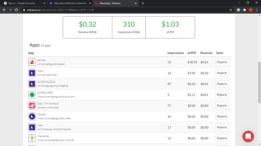Open a new browser tab with plus button
Image resolution: width=261 pixels, height=146 pixels.
[x=143, y=3]
